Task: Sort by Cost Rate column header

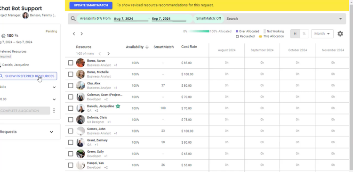Action: [x=189, y=47]
